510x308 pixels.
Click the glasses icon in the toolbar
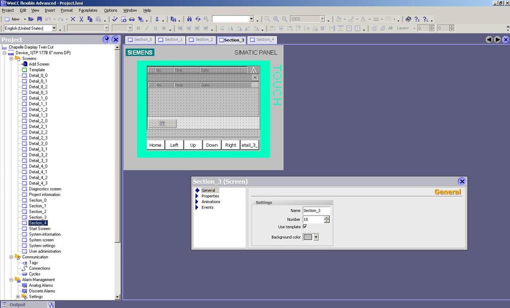click(x=131, y=19)
